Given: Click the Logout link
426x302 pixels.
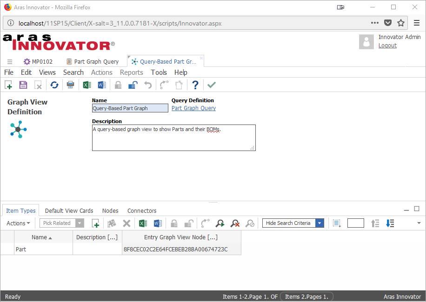Looking at the screenshot, I should [387, 46].
